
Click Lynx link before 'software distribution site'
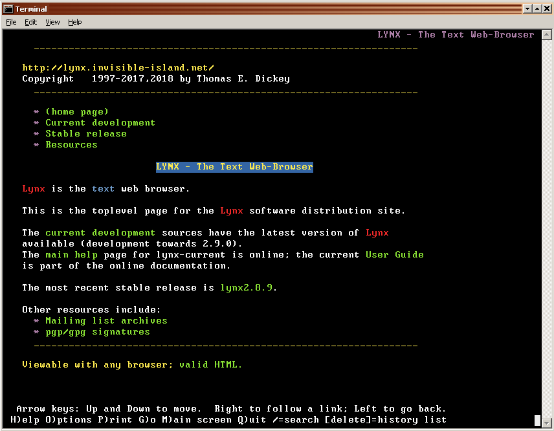click(x=232, y=210)
